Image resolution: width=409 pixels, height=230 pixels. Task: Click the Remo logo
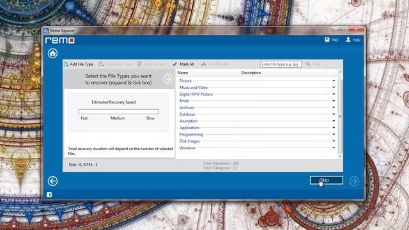pos(60,40)
